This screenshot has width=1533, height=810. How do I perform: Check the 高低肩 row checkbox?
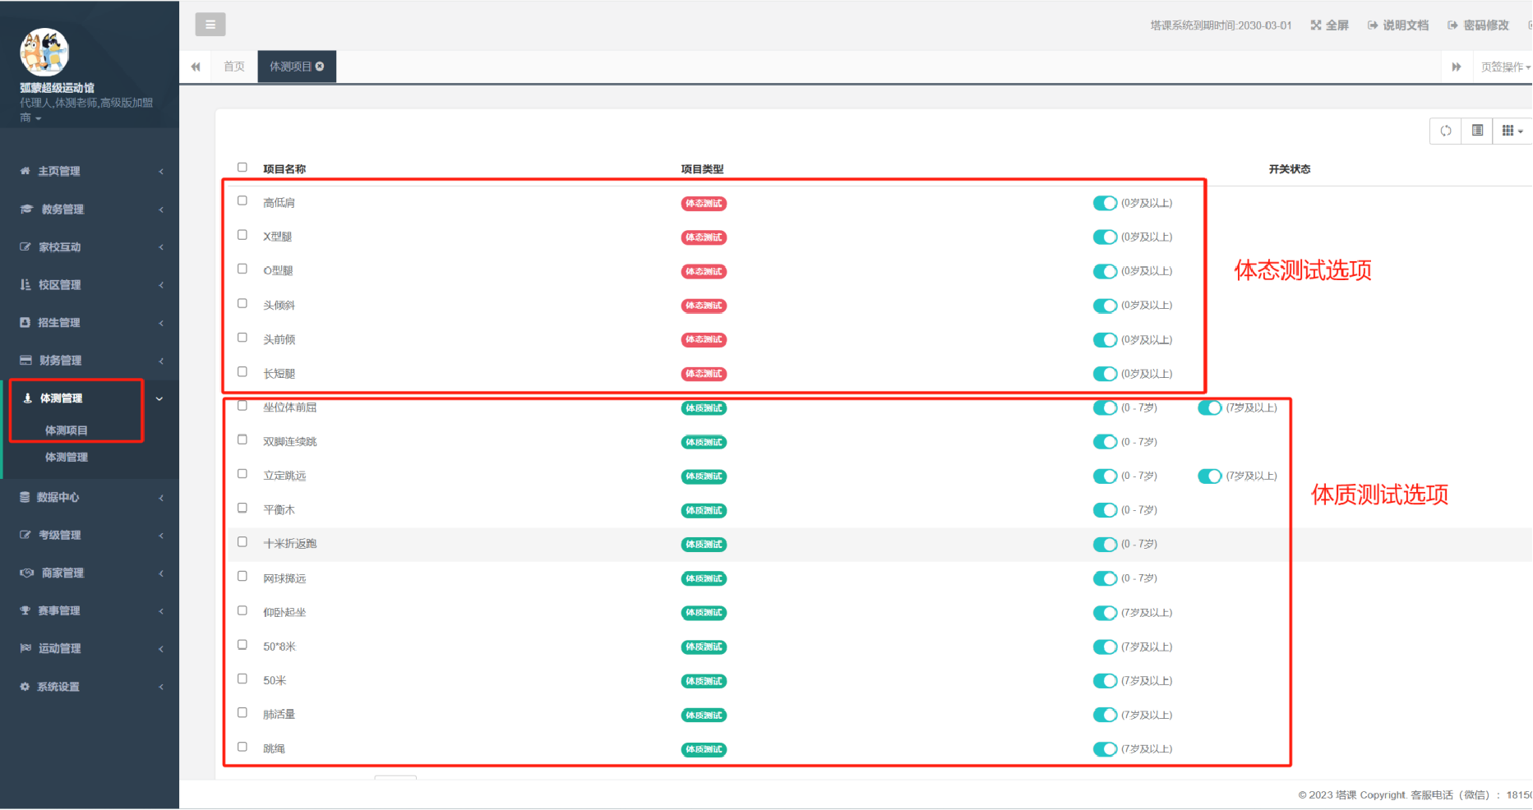[x=242, y=200]
